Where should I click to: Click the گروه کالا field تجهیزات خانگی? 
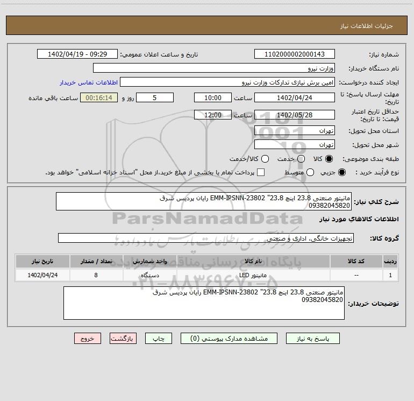tap(206, 238)
